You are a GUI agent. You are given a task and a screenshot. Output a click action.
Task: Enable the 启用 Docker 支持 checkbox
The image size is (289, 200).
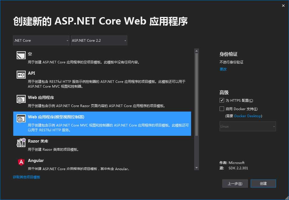(222, 109)
